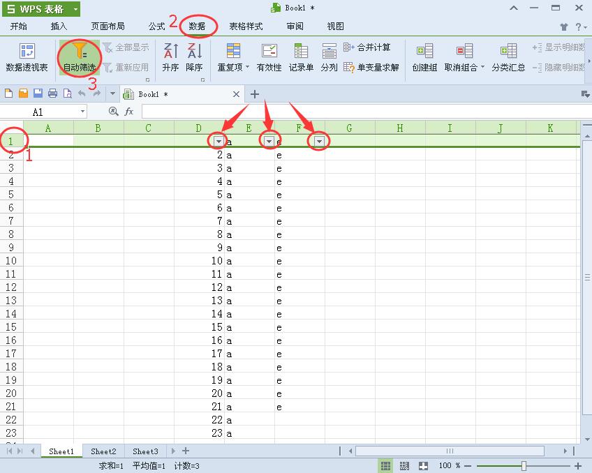Click the 单变量求解 goal seek button

point(371,68)
